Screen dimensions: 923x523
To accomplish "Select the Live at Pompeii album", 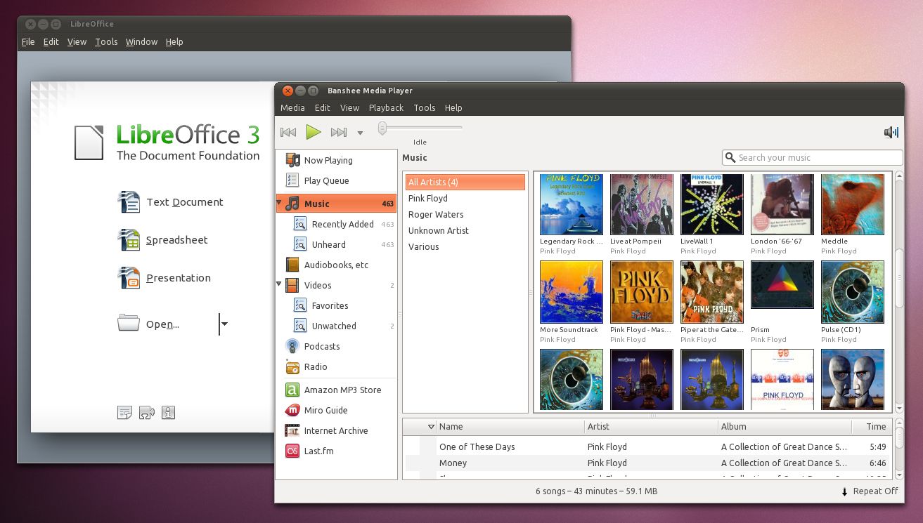I will [642, 204].
